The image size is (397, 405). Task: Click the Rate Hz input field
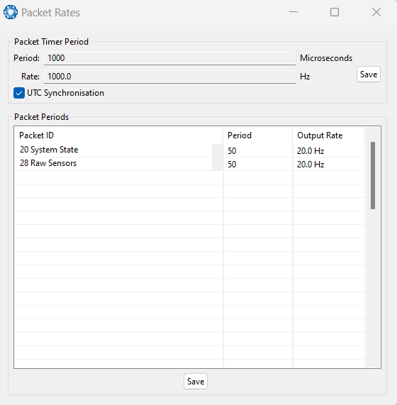[x=169, y=77]
